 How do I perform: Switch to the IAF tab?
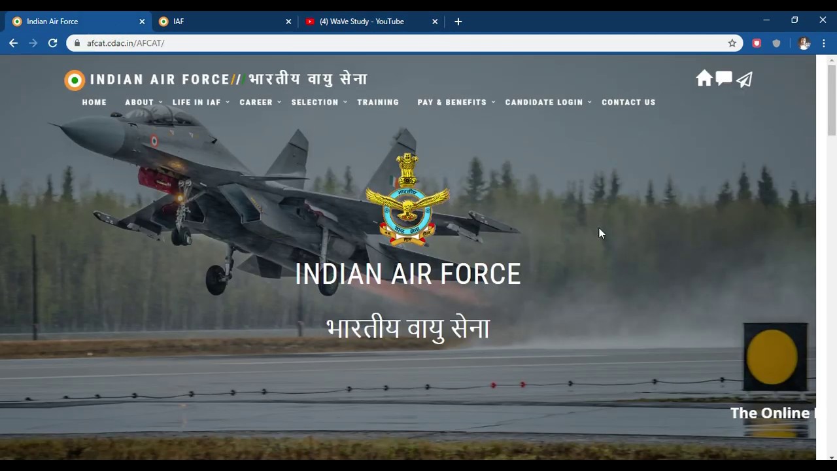pos(225,22)
